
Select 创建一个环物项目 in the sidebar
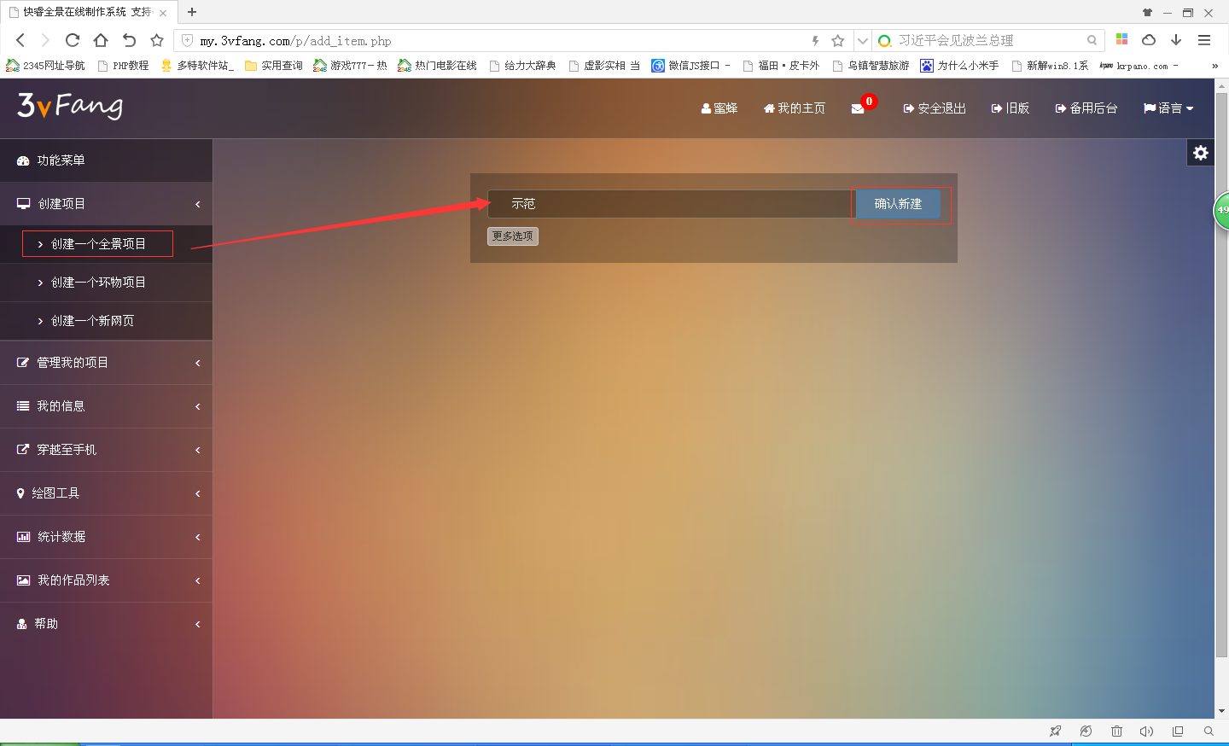(106, 283)
